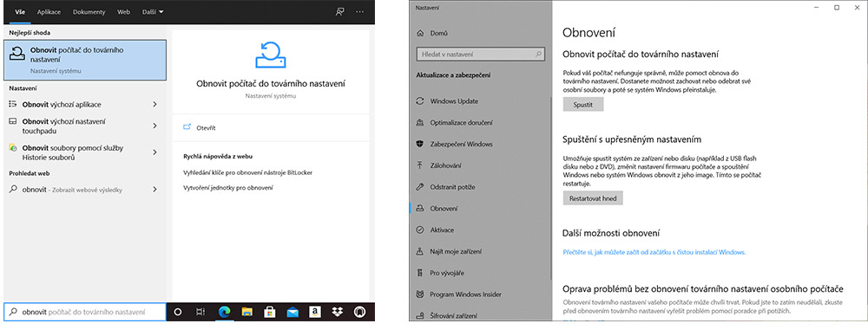Click search magnifier in Hledat v nastavení field
The height and width of the screenshot is (330, 868).
[538, 55]
